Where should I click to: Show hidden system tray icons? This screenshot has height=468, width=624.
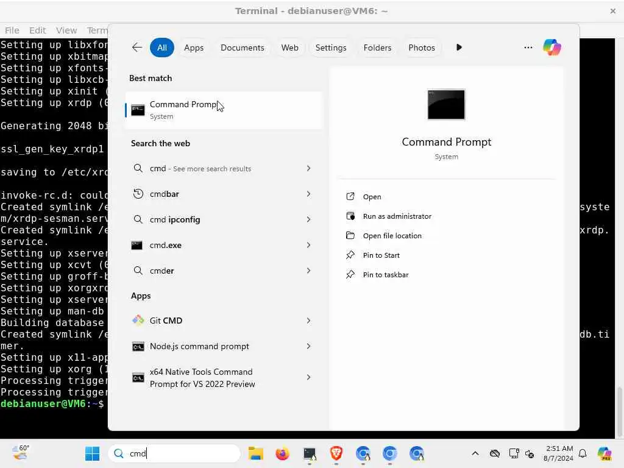475,453
